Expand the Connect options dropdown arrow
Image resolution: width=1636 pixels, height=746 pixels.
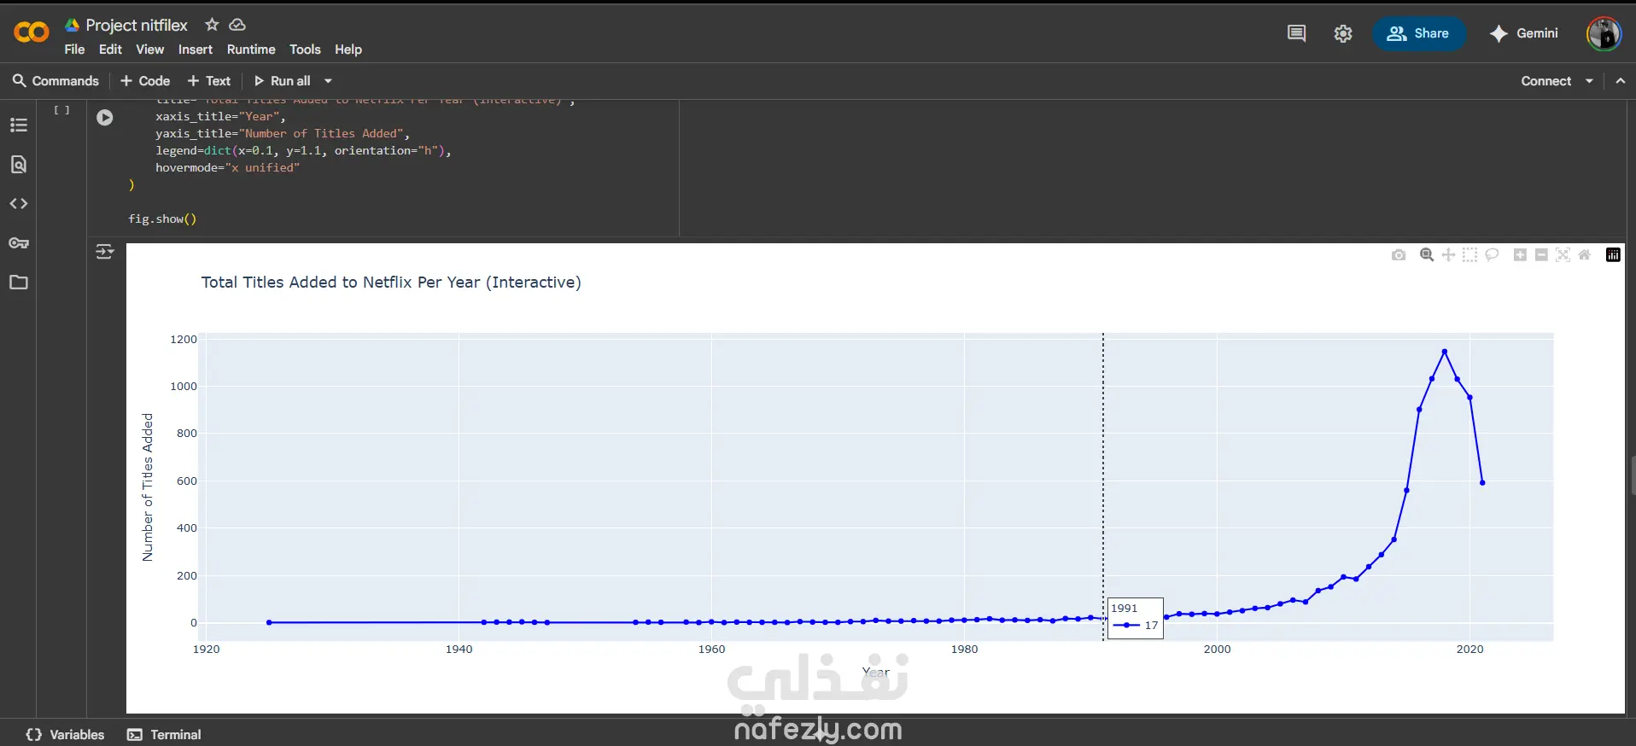(1589, 81)
